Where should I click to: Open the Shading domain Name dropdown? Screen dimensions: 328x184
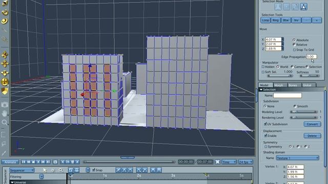point(297,158)
